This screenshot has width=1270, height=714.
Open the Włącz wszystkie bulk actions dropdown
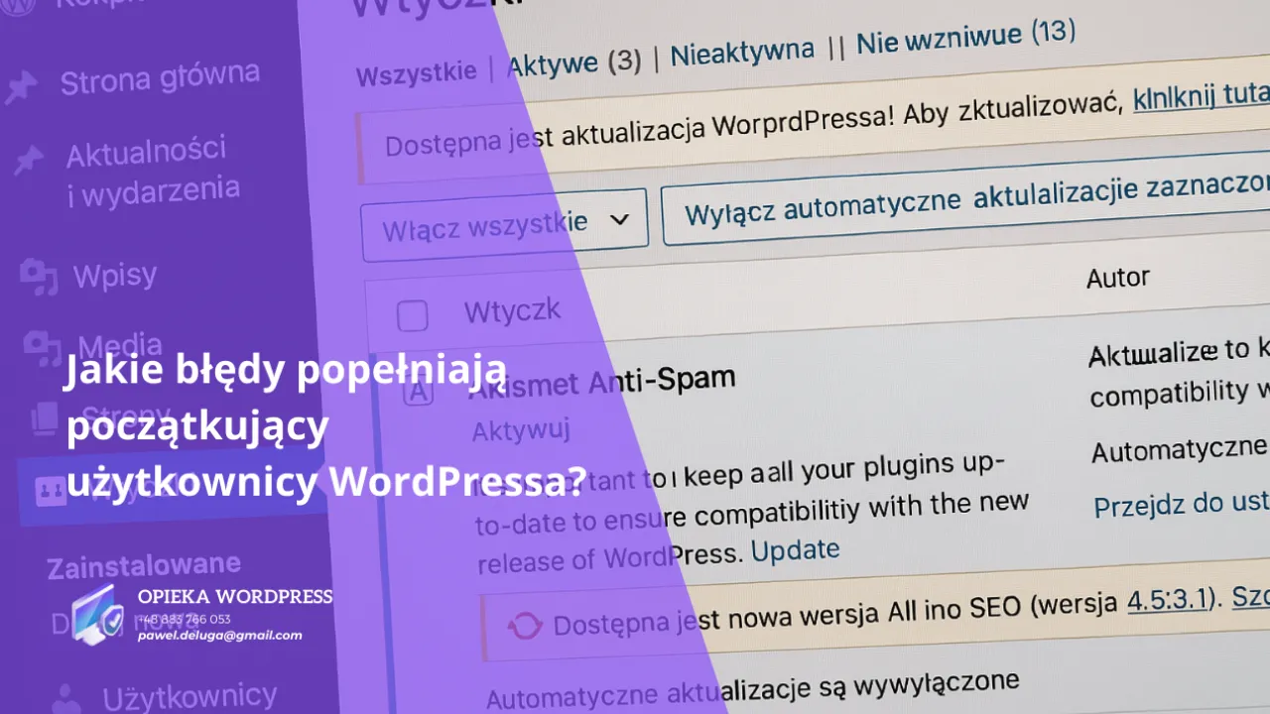504,225
